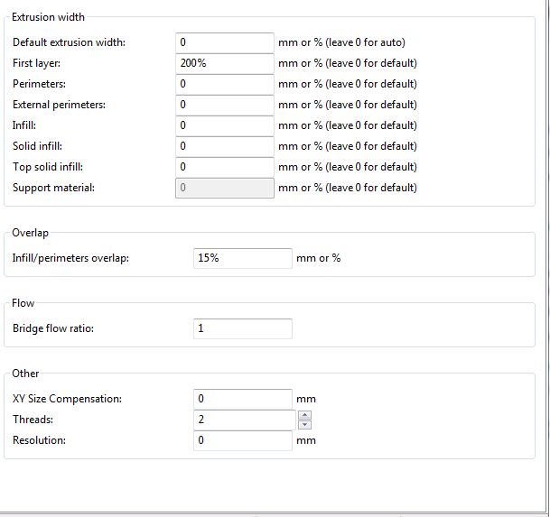
Task: Select the Top solid infill field
Action: 224,167
